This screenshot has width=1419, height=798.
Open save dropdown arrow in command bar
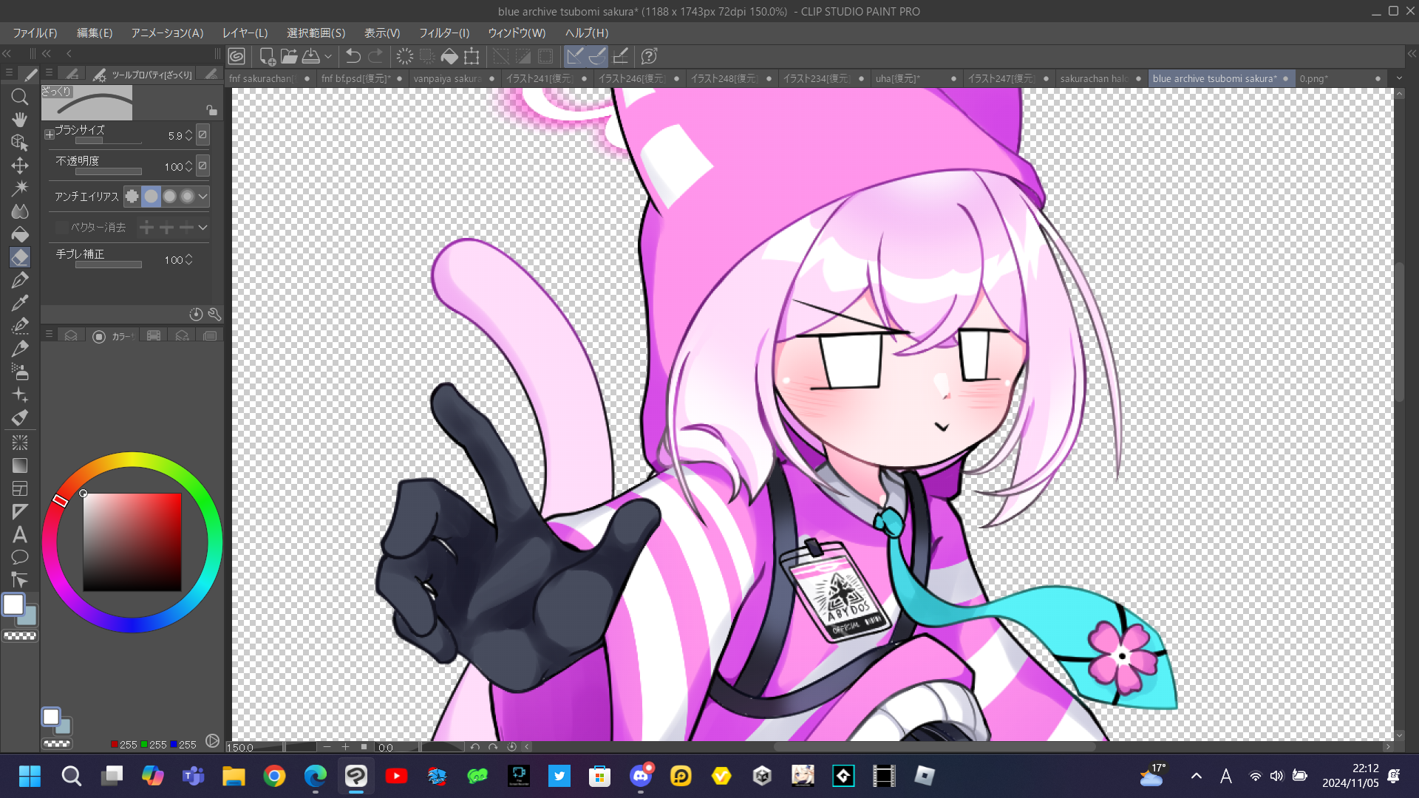tap(328, 56)
